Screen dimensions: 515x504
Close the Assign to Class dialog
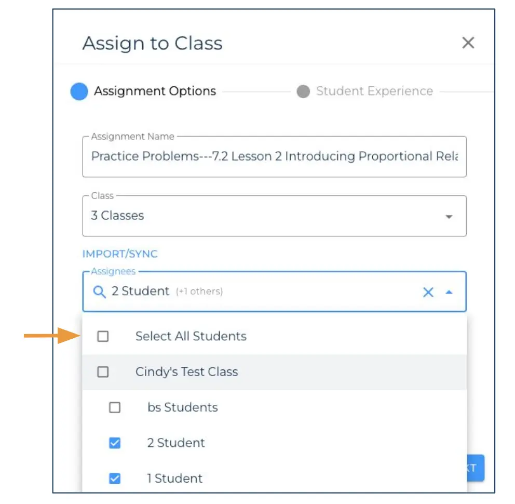click(x=468, y=43)
